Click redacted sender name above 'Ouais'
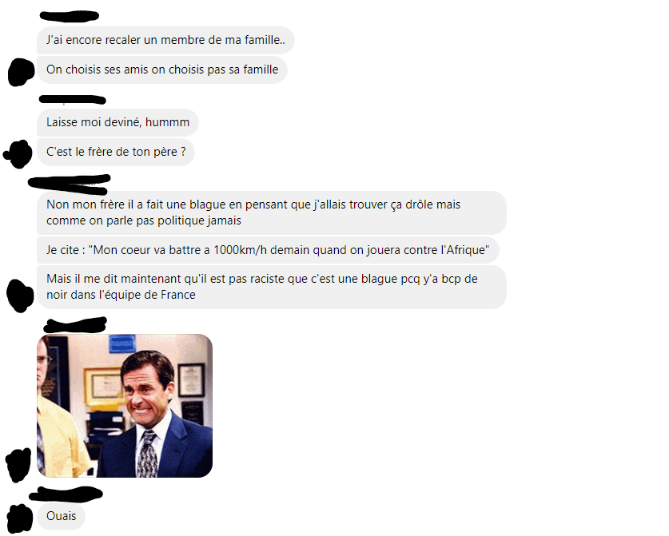 click(x=66, y=494)
